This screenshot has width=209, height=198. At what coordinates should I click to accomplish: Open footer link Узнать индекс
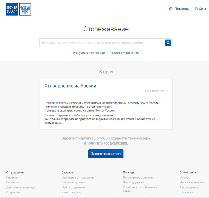tap(71, 192)
